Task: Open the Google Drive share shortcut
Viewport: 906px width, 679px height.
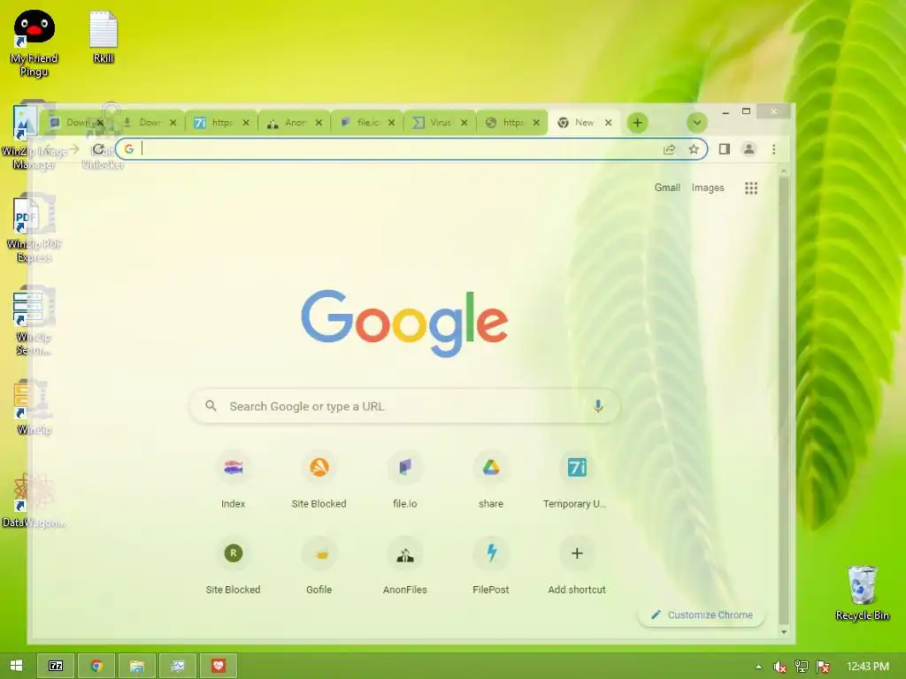Action: (x=490, y=480)
